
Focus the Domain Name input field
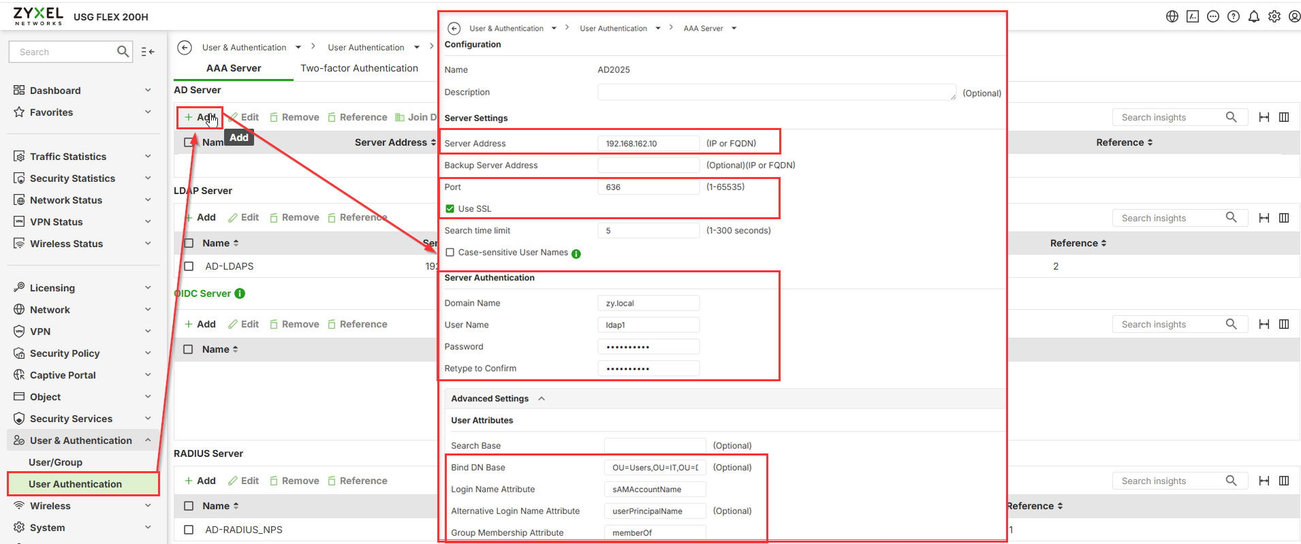pyautogui.click(x=648, y=303)
